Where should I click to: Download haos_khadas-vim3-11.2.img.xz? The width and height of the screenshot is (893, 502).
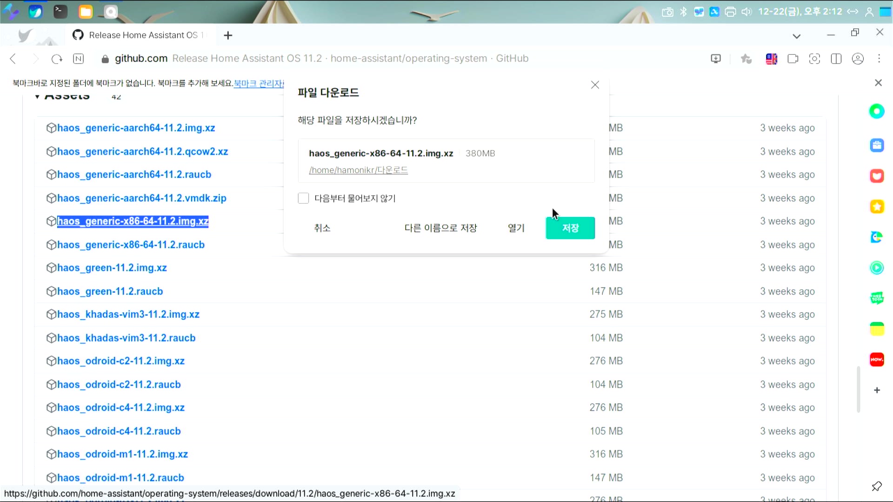point(128,314)
